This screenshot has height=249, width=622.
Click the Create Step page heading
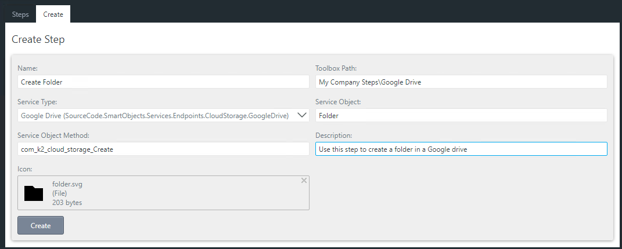click(x=38, y=40)
